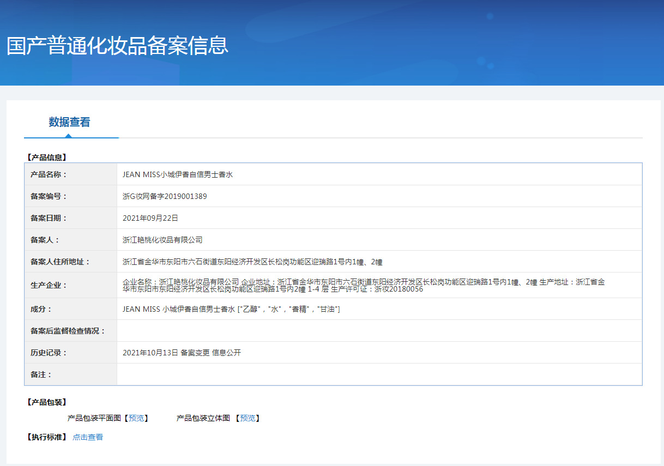Preview the 产品包装平面图 image
This screenshot has height=466, width=664.
(x=136, y=418)
